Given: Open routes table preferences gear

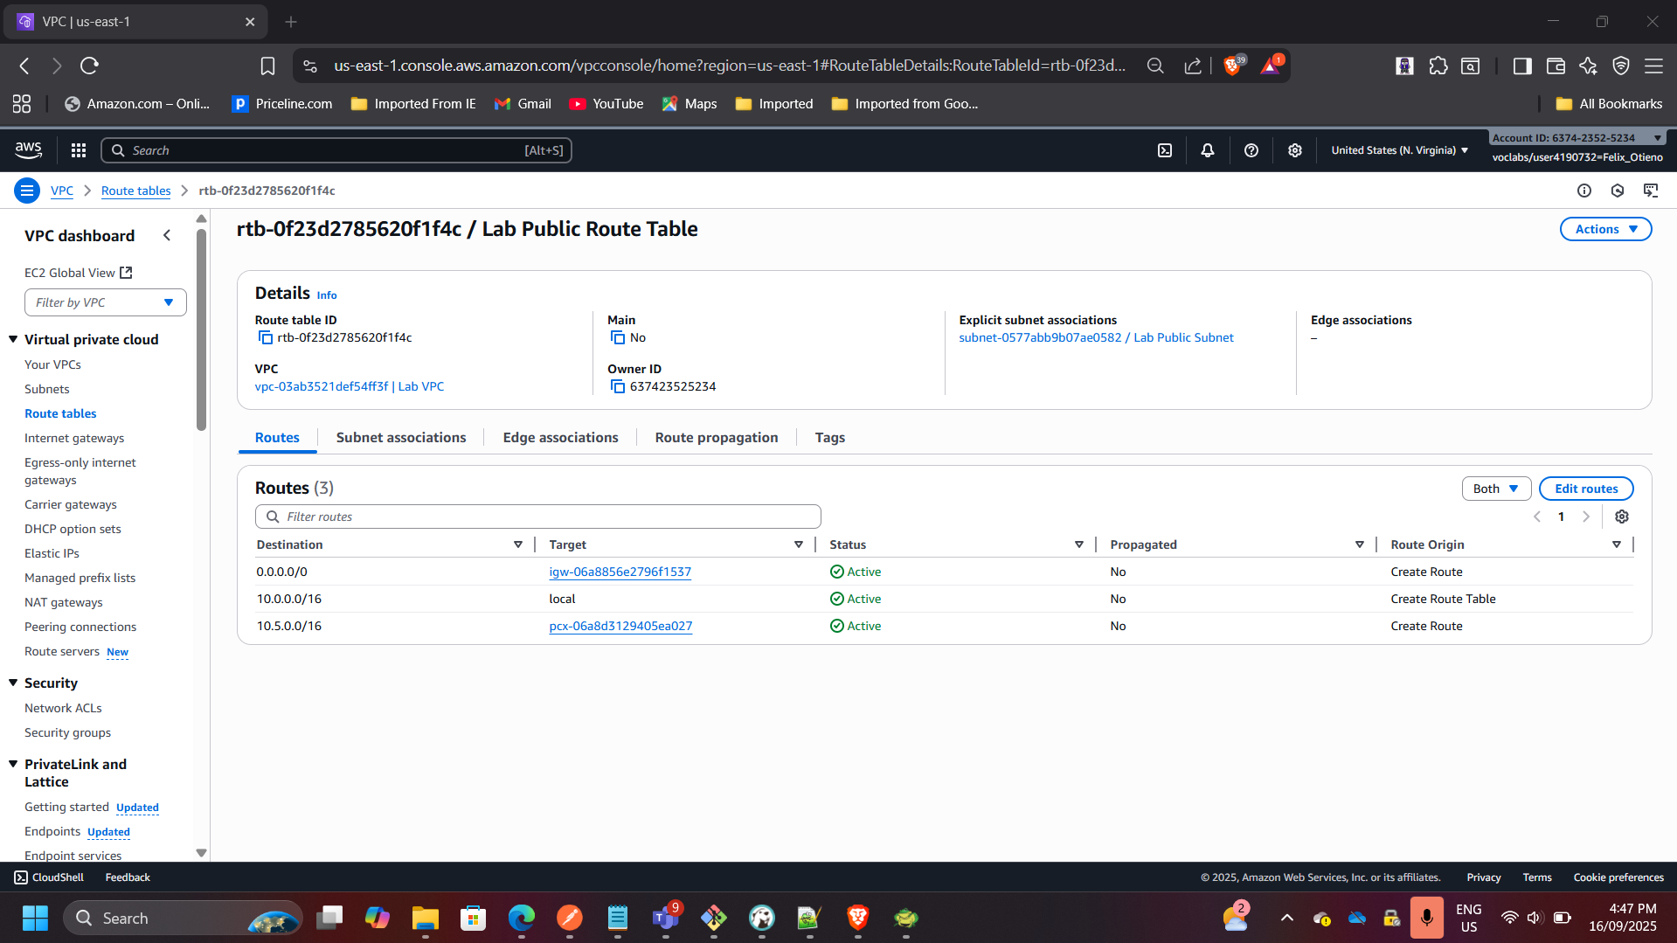Looking at the screenshot, I should coord(1622,517).
